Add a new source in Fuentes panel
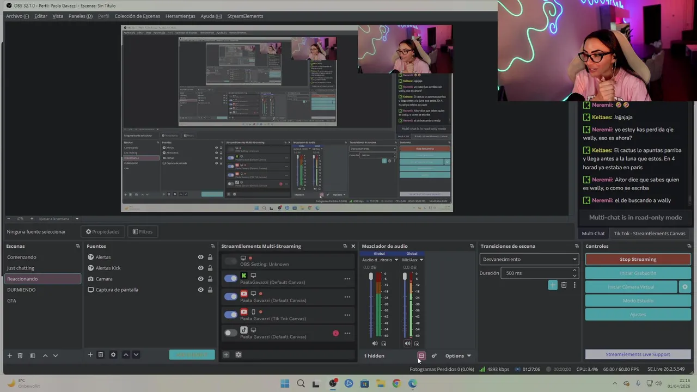 coord(90,354)
